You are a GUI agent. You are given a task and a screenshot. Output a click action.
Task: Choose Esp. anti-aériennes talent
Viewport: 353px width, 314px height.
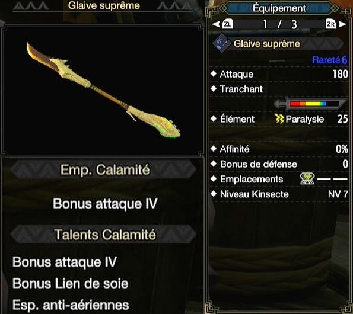[x=71, y=305]
